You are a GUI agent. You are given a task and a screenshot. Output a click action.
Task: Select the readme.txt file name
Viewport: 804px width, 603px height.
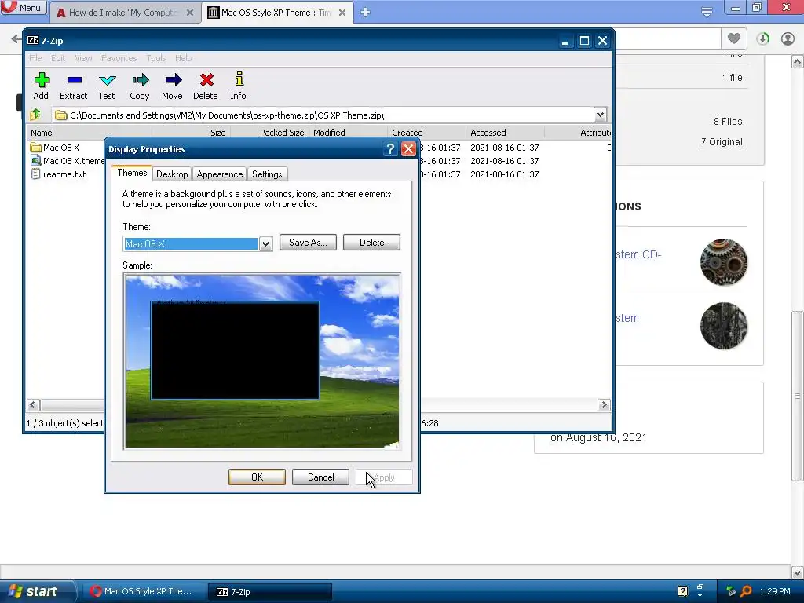[64, 174]
